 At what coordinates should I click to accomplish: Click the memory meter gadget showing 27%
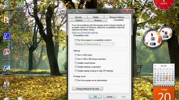tap(166, 33)
